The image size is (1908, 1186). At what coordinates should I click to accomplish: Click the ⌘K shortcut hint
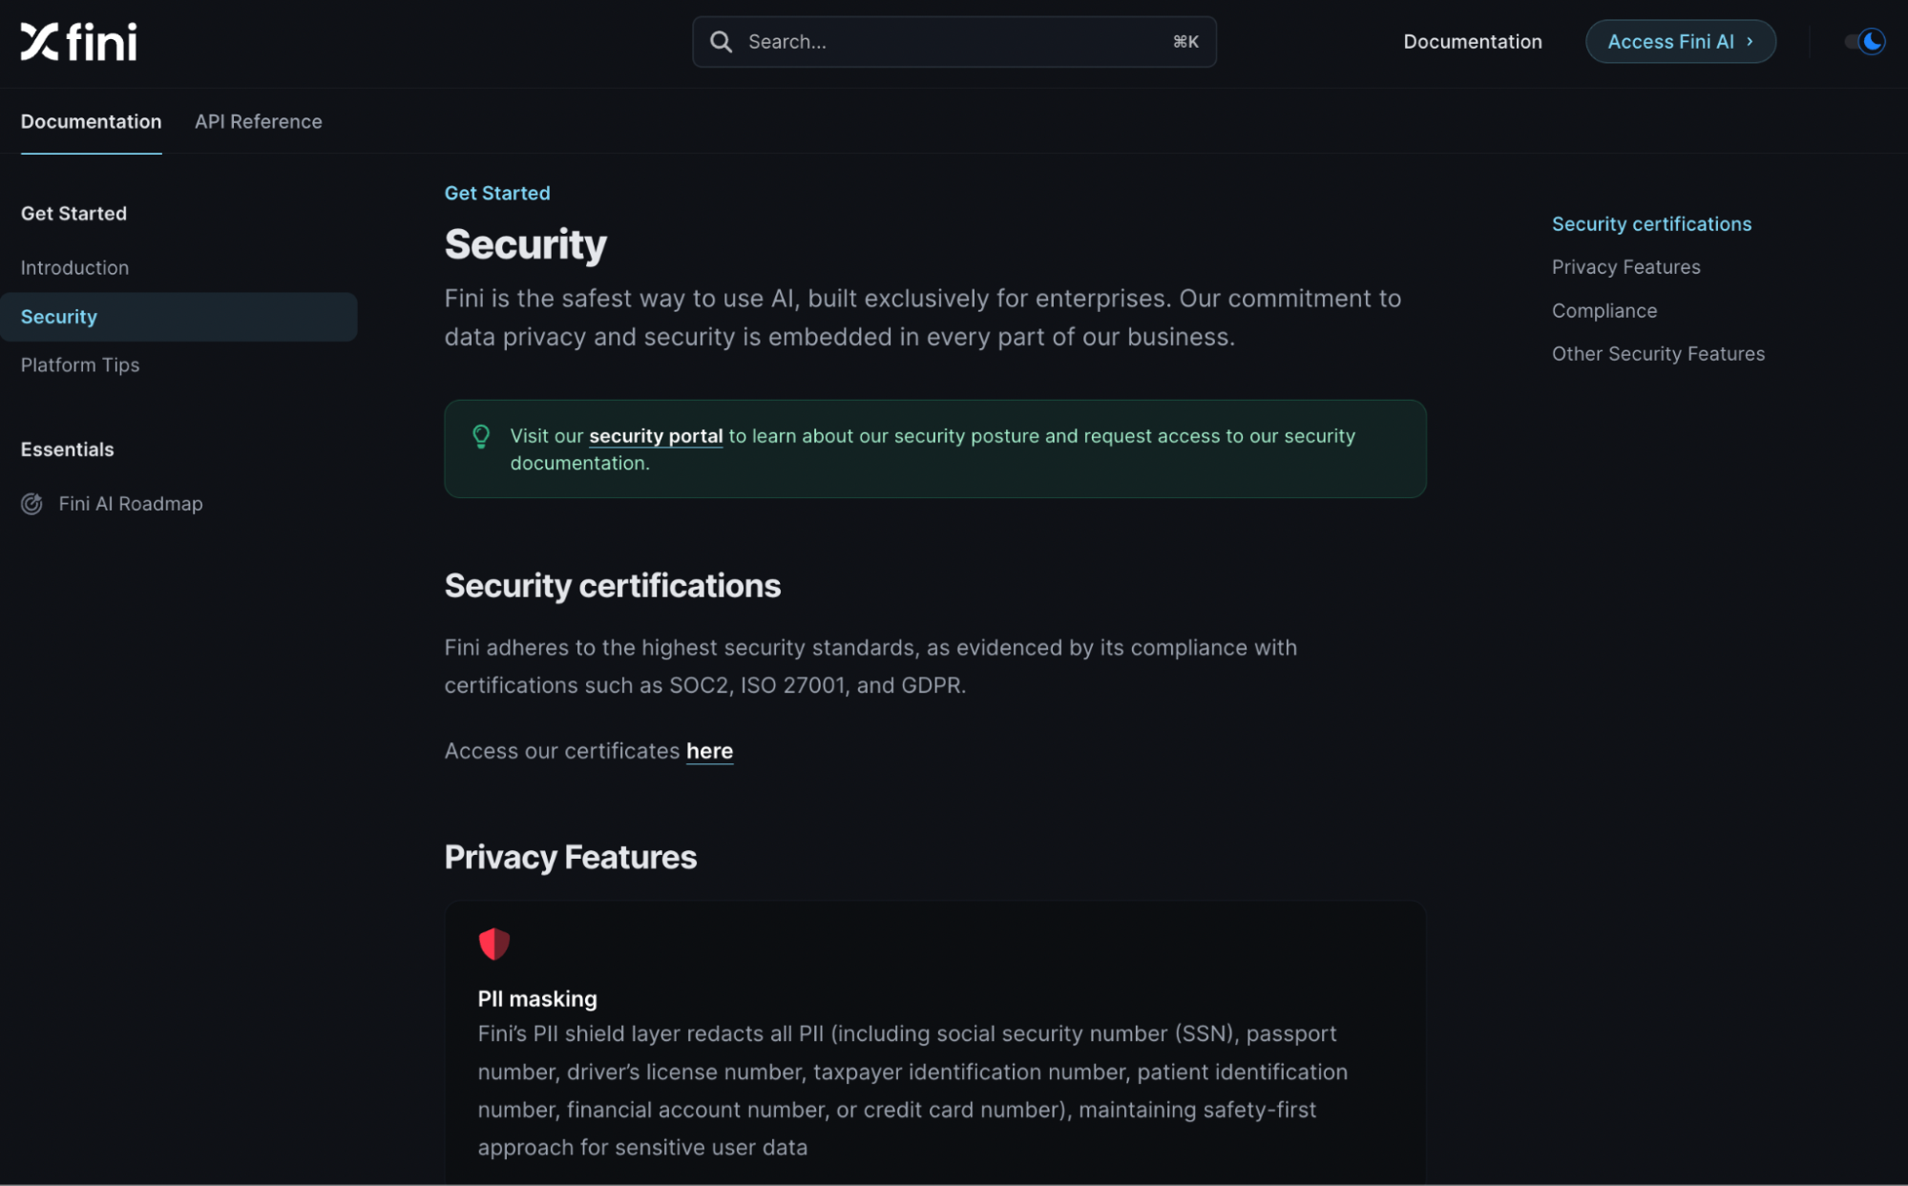(1185, 42)
